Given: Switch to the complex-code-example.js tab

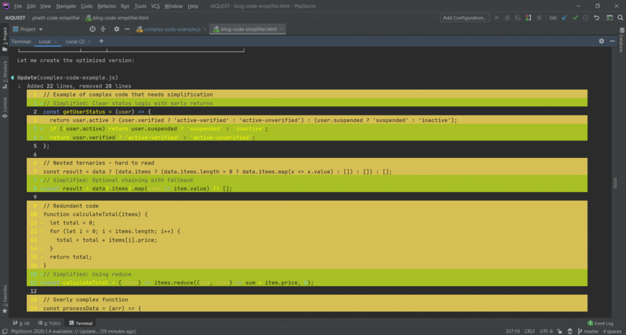Looking at the screenshot, I should coord(172,29).
